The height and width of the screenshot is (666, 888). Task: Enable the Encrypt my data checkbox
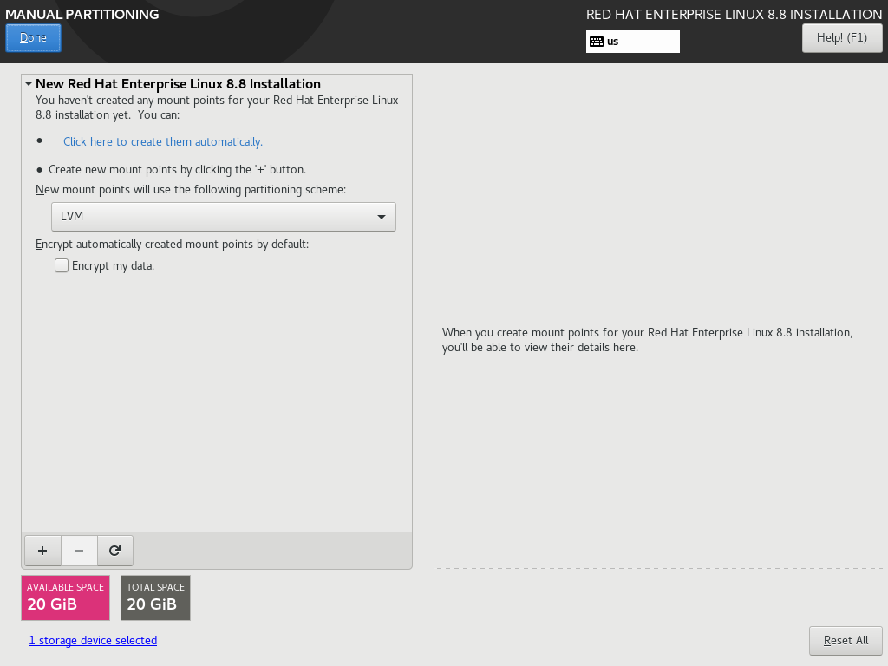[62, 265]
